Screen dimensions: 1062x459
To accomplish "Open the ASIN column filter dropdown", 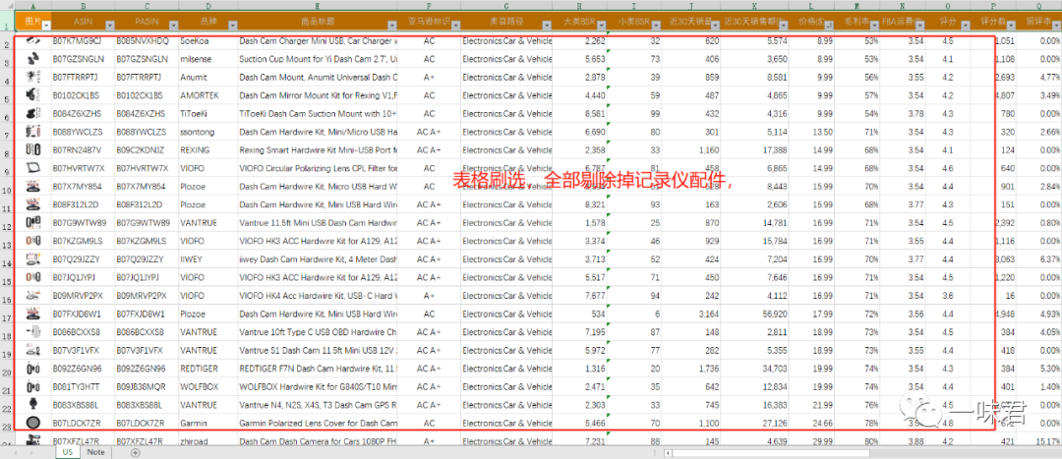I will coord(109,25).
